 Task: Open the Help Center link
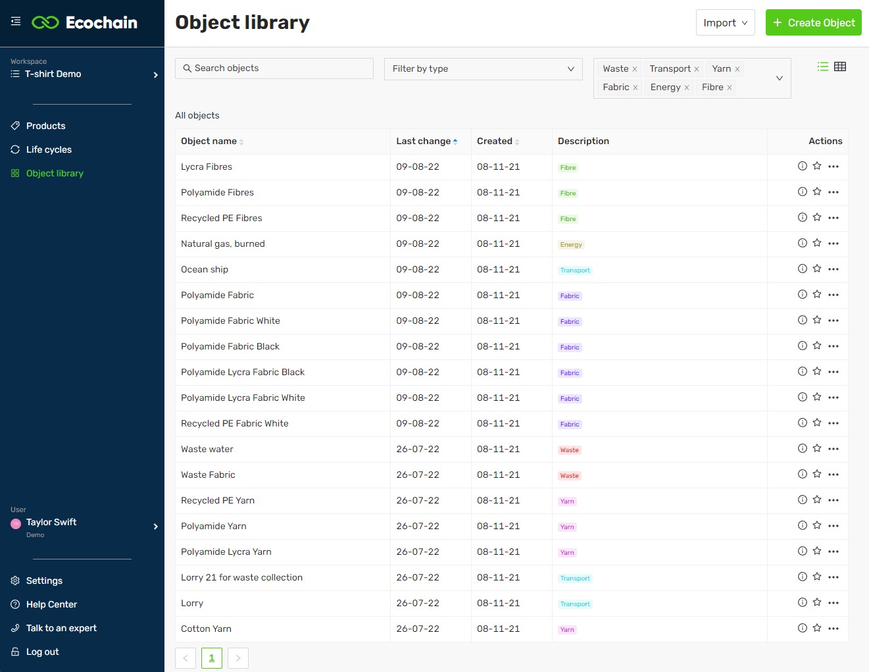51,604
